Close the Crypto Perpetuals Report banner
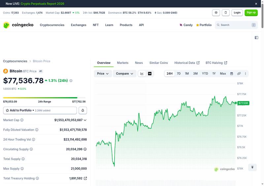 click(x=256, y=4)
